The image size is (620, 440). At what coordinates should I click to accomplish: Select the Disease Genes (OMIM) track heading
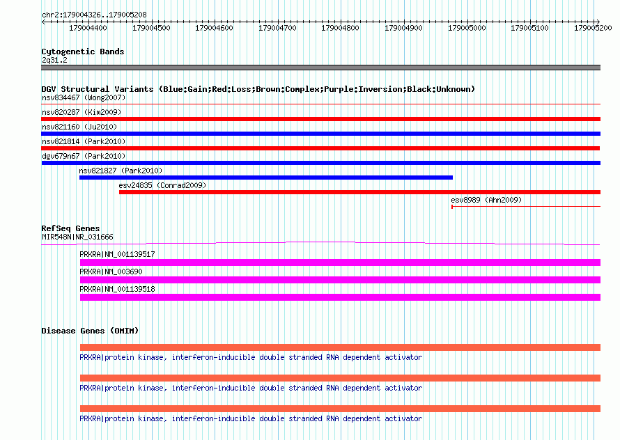[x=90, y=331]
